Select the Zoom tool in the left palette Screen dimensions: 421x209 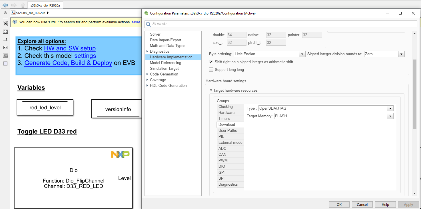[5, 24]
